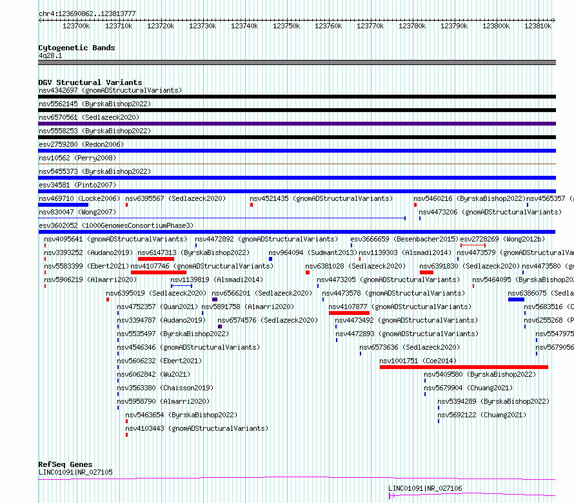
Task: Select nsv5958790 (Almarri2020) label
Action: pyautogui.click(x=163, y=401)
